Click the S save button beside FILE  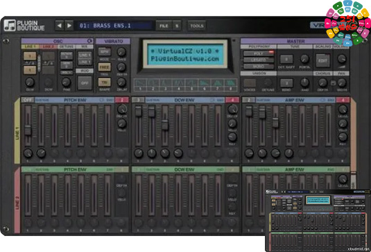pyautogui.click(x=177, y=26)
